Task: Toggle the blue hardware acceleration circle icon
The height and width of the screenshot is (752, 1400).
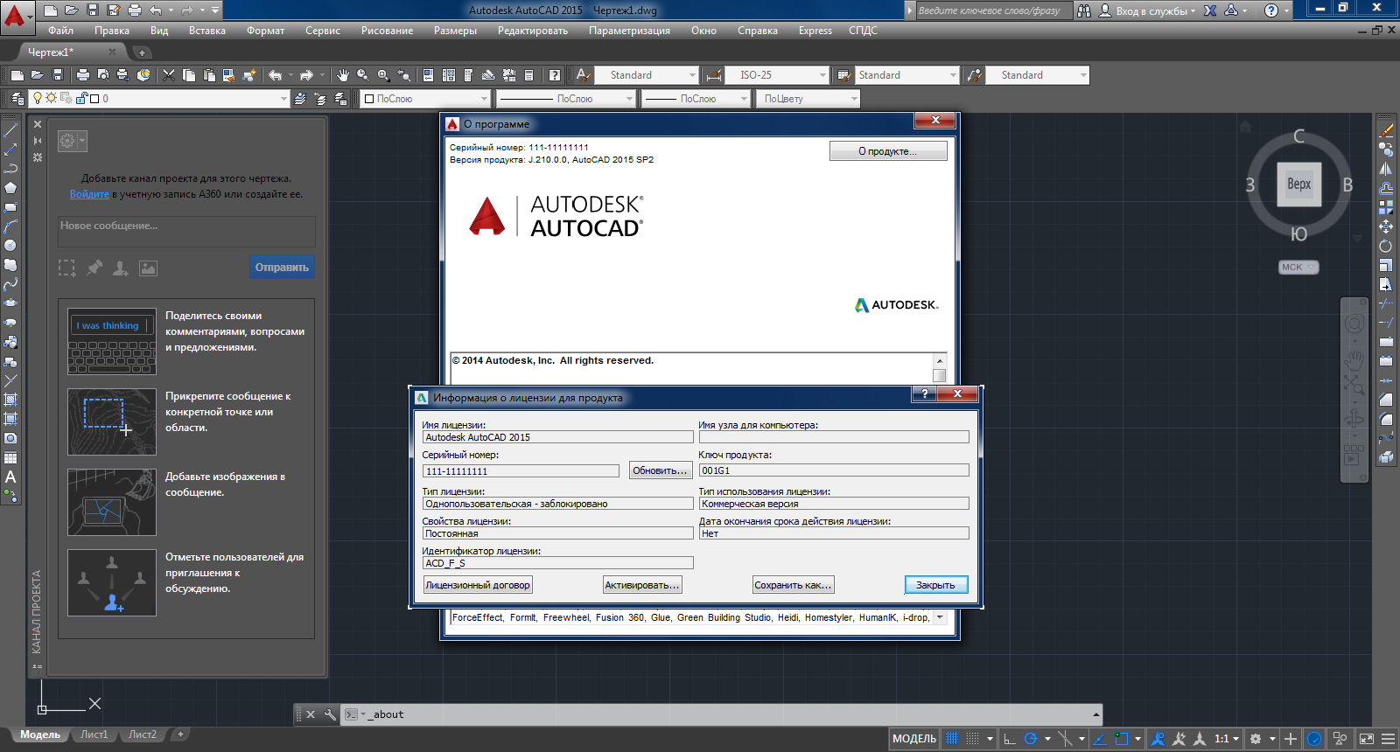Action: point(1314,739)
